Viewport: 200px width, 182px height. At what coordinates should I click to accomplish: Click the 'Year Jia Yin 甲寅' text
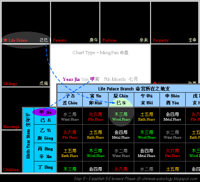point(81,79)
